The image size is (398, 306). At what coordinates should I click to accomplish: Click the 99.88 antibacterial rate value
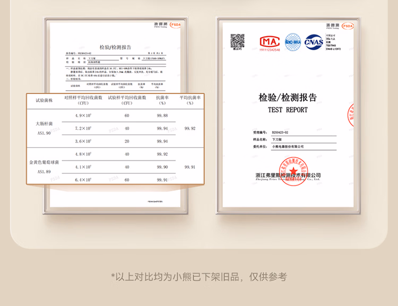click(162, 116)
